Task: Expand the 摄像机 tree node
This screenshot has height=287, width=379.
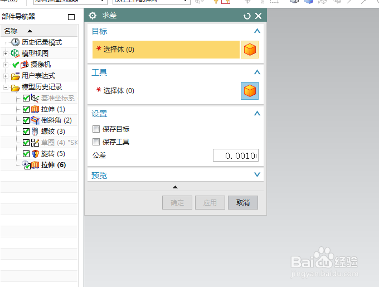Action: tap(6, 65)
